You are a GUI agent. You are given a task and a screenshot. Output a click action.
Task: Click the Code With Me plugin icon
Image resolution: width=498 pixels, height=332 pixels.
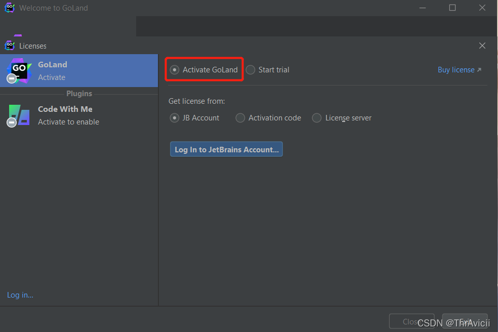(x=19, y=115)
